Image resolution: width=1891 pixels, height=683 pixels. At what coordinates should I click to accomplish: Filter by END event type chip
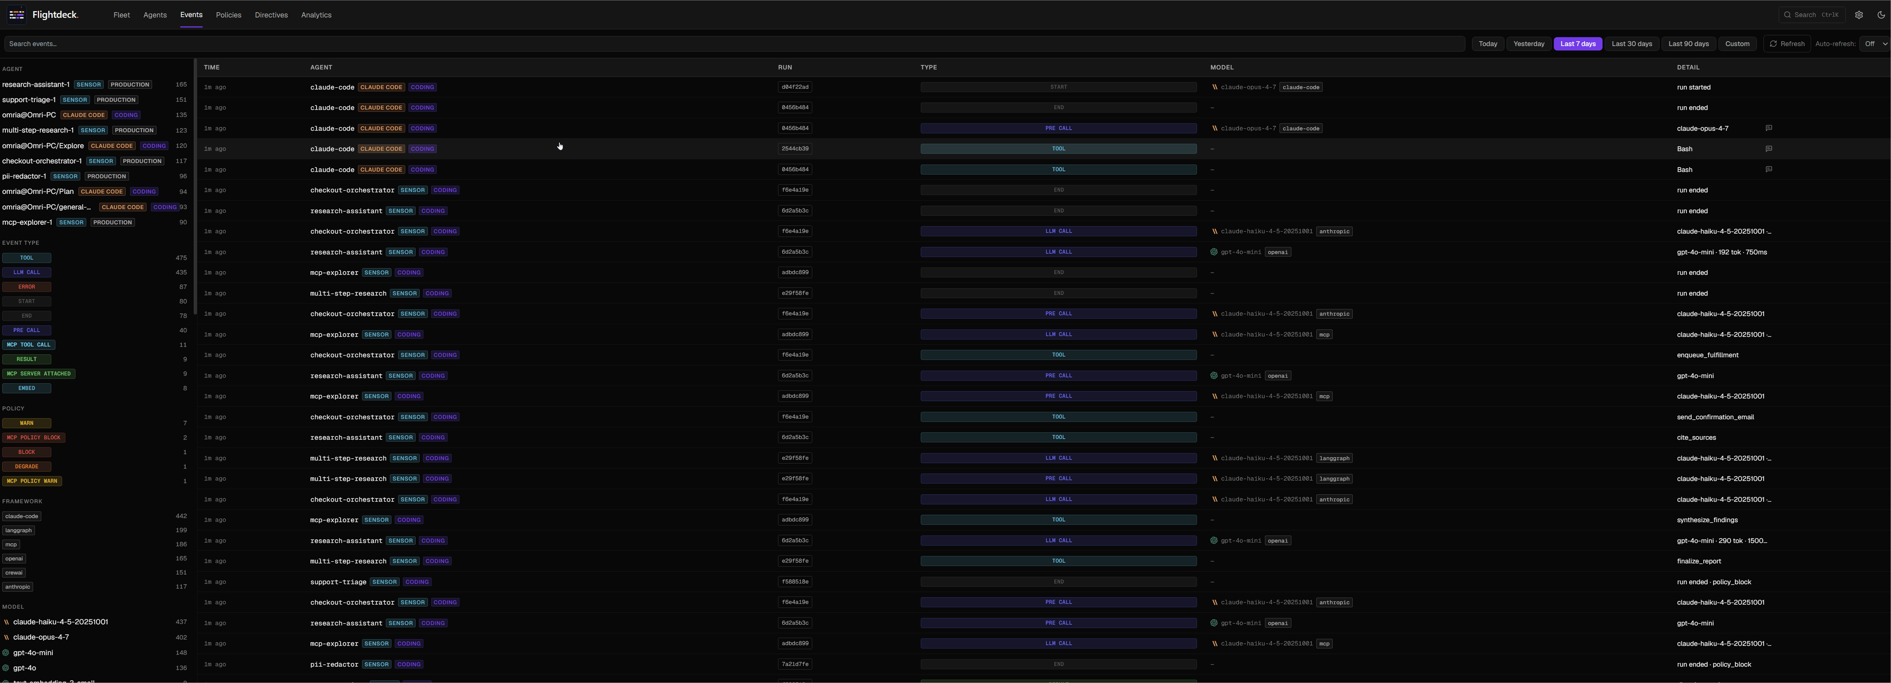click(26, 315)
